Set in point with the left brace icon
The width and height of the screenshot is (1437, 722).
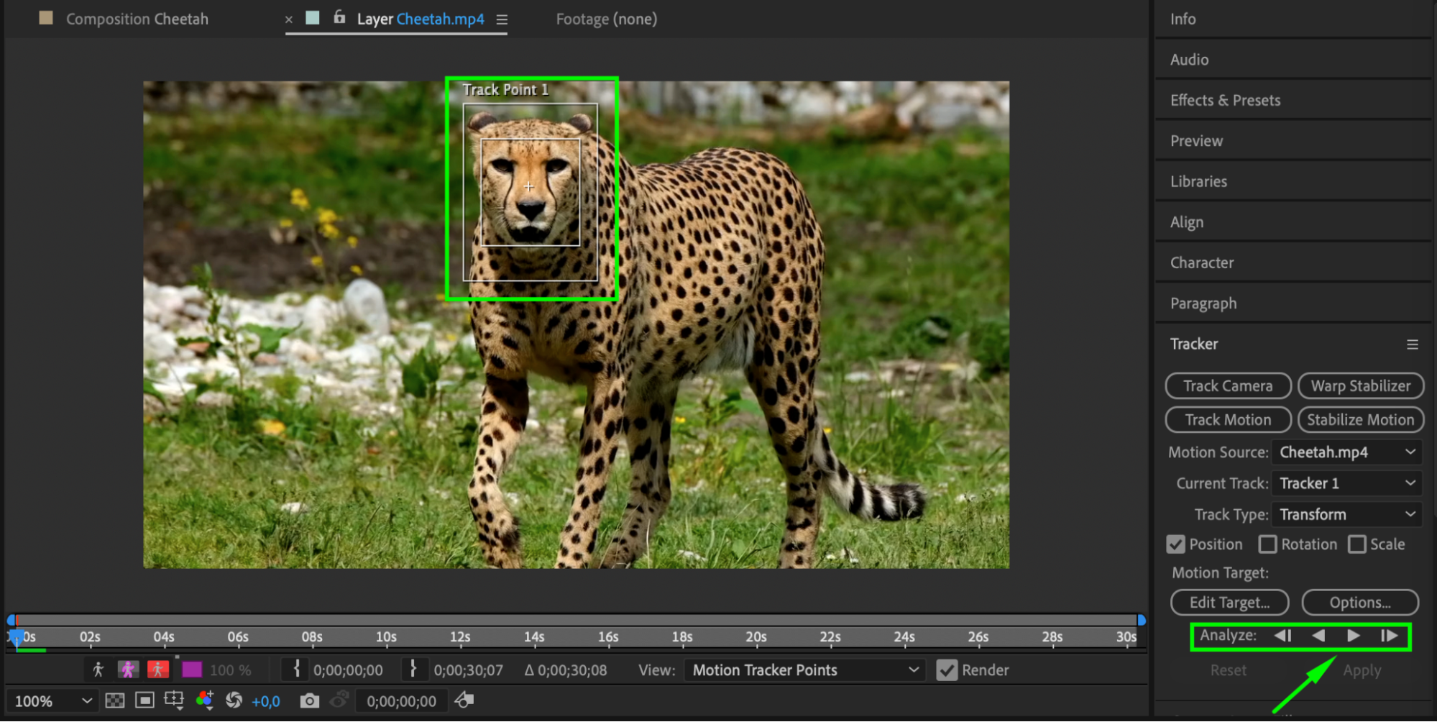point(296,670)
